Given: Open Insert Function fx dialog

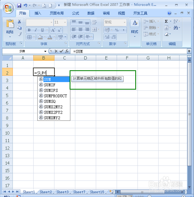Looking at the screenshot, I should pos(67,51).
